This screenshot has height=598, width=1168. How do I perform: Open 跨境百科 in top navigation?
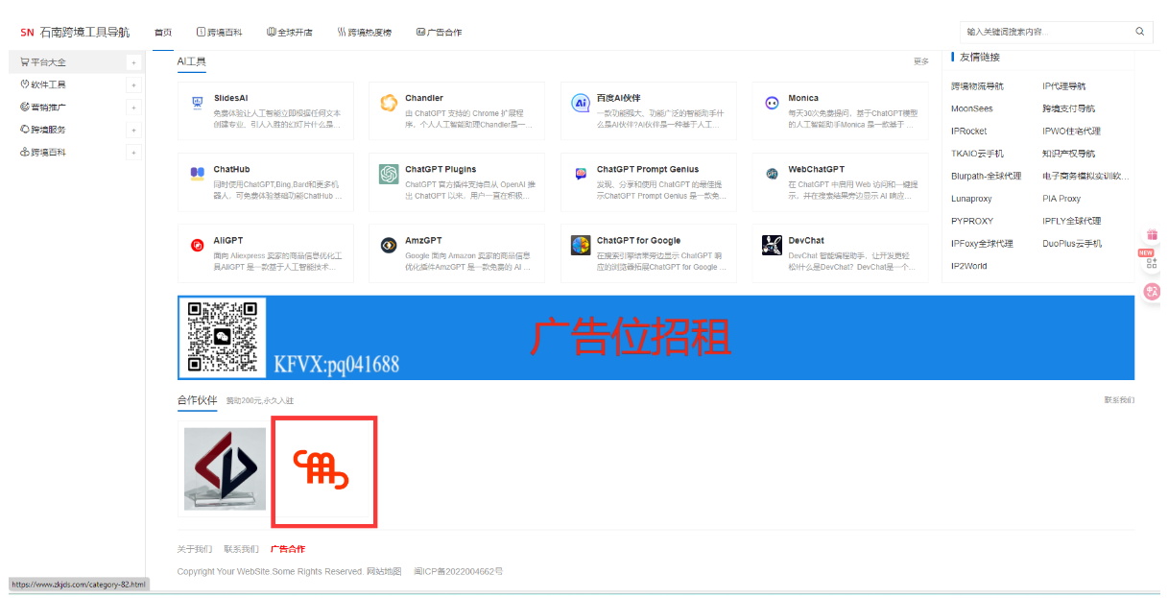click(220, 32)
